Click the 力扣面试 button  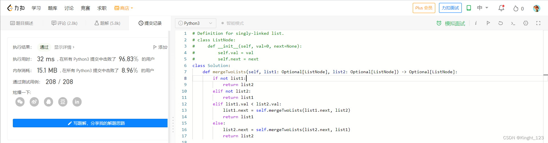coord(450,8)
